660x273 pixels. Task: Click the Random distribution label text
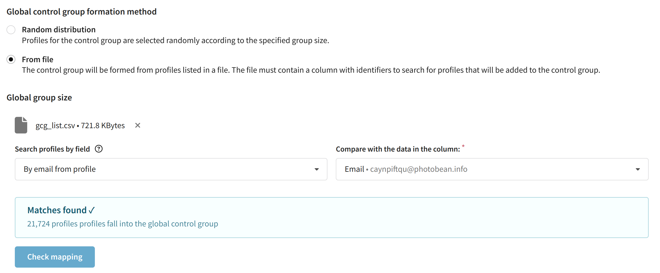59,30
